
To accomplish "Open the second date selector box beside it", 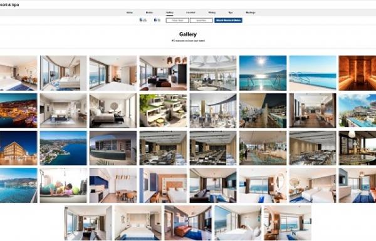I will coord(201,21).
